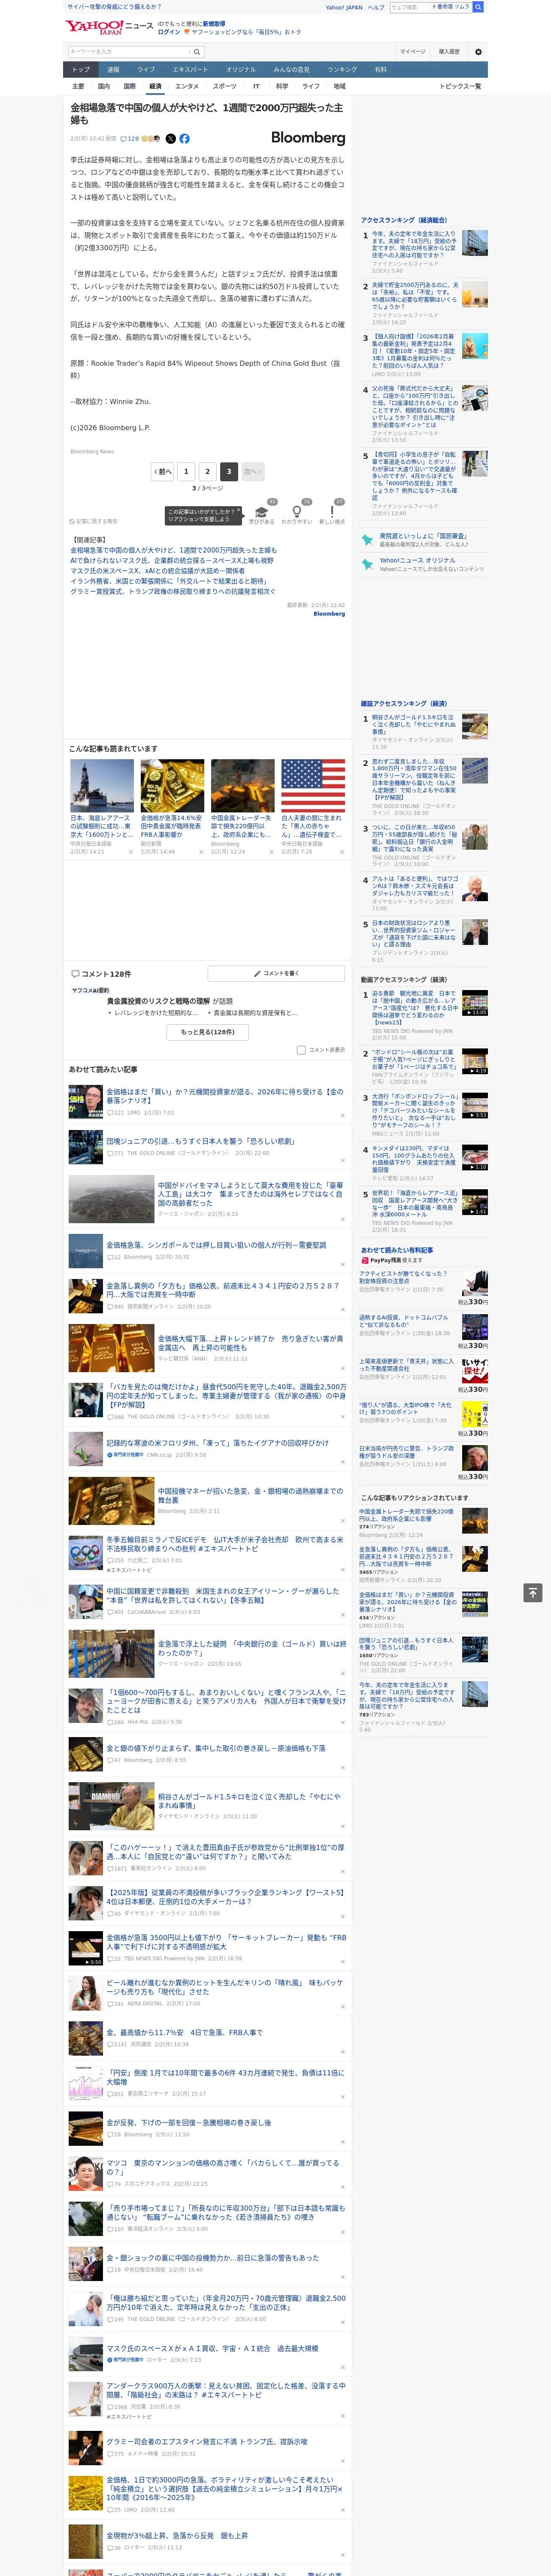Click the blue web search magnifier button
Viewport: 551px width, 2576px height.
click(478, 7)
